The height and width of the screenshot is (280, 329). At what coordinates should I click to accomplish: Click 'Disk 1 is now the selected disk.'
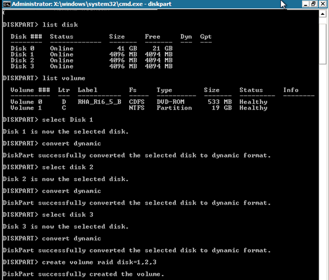[65, 132]
